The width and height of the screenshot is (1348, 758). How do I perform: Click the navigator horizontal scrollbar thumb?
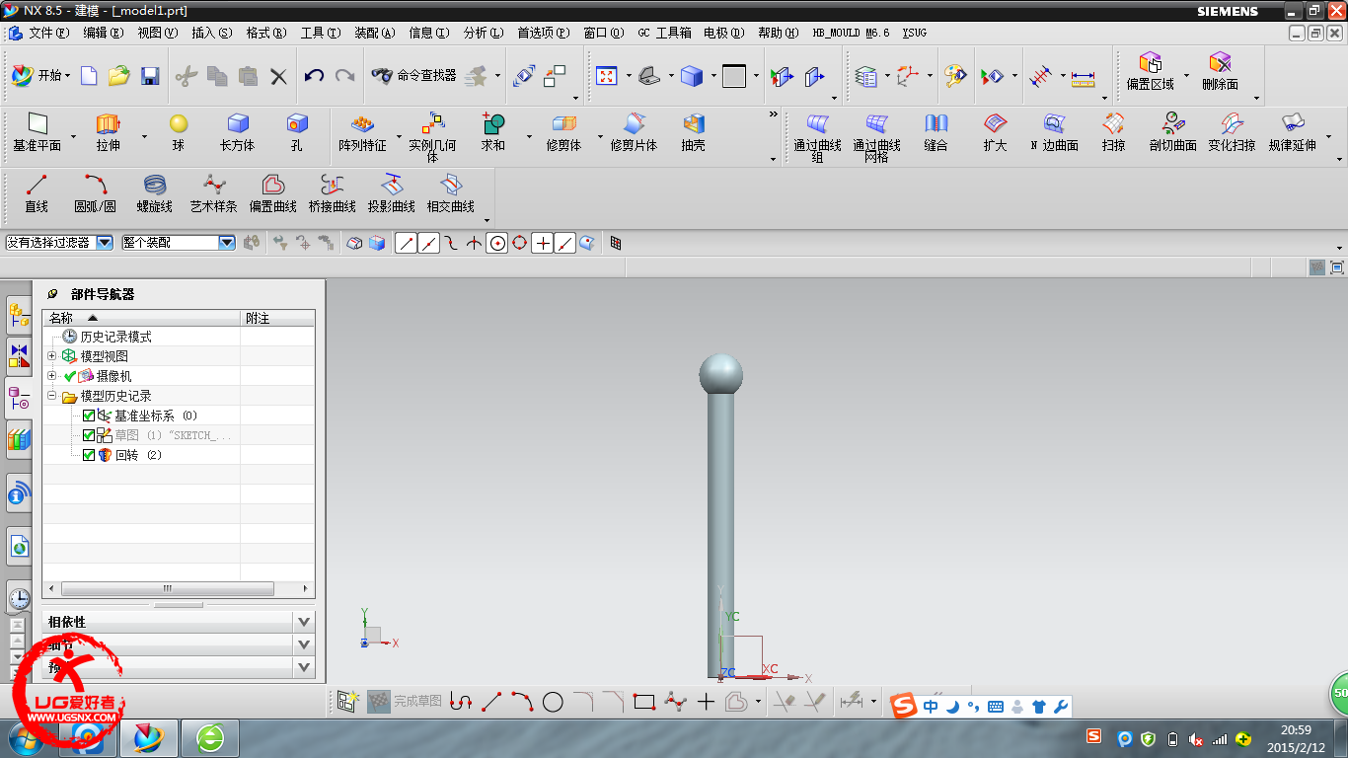click(x=169, y=588)
